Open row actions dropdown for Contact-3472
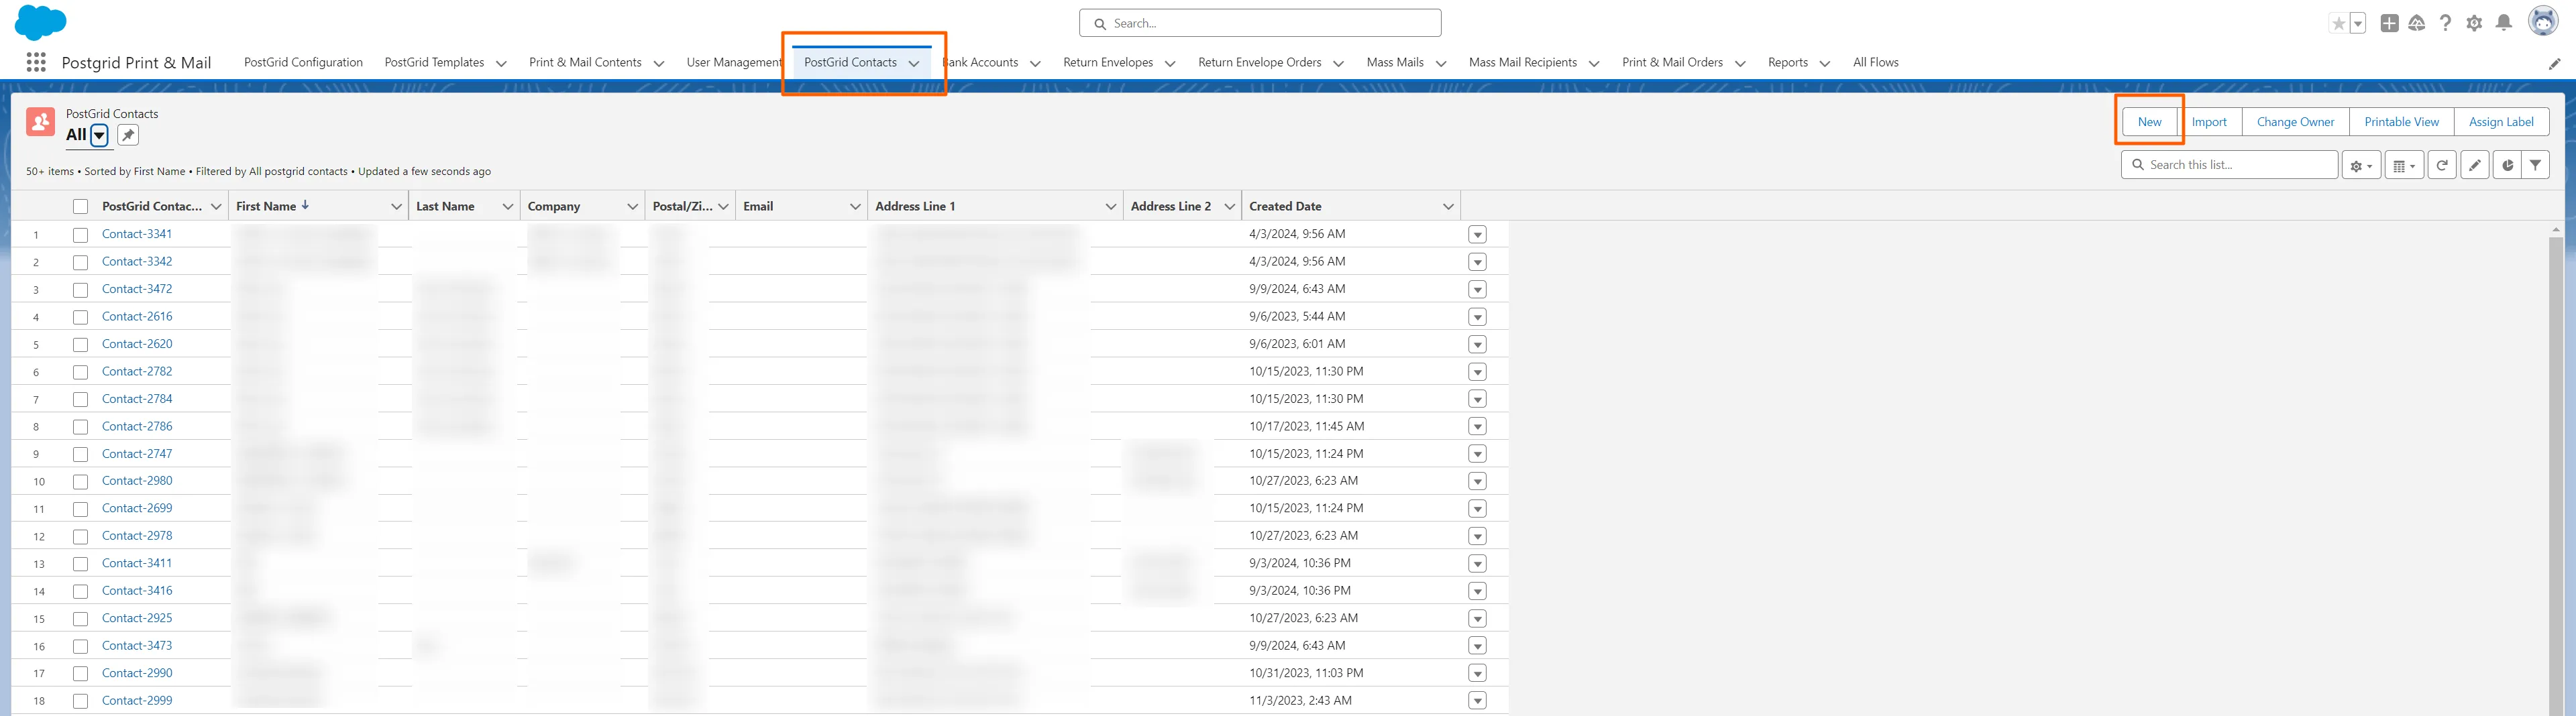 click(x=1477, y=290)
